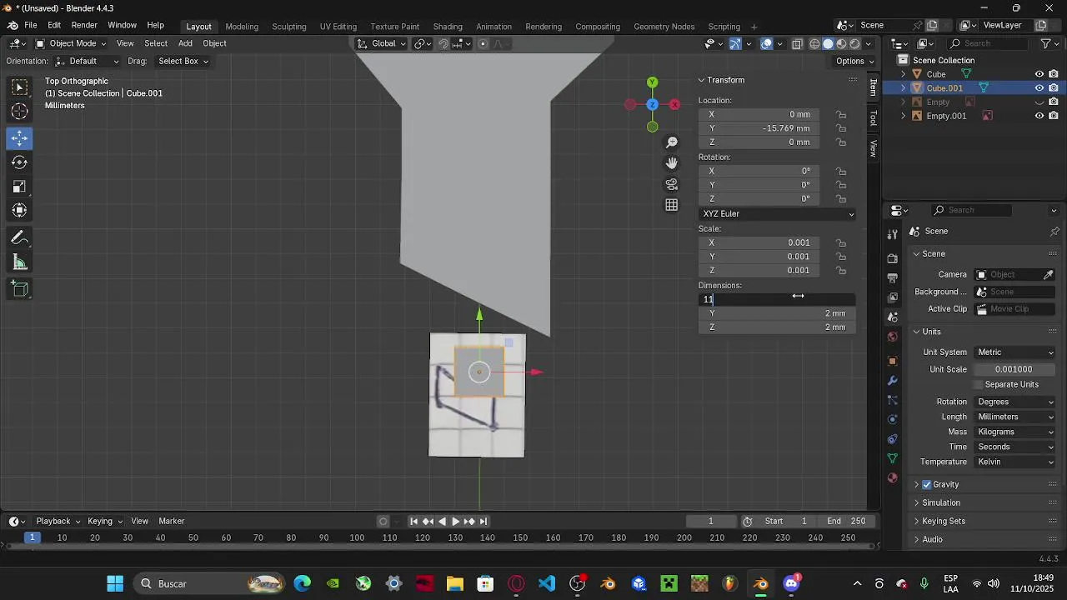The width and height of the screenshot is (1067, 600).
Task: Open the Mass Kilograms dropdown
Action: 1014,432
